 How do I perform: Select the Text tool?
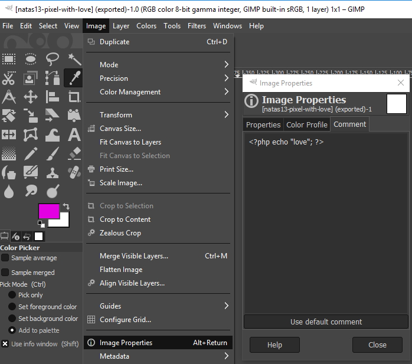coord(74,135)
